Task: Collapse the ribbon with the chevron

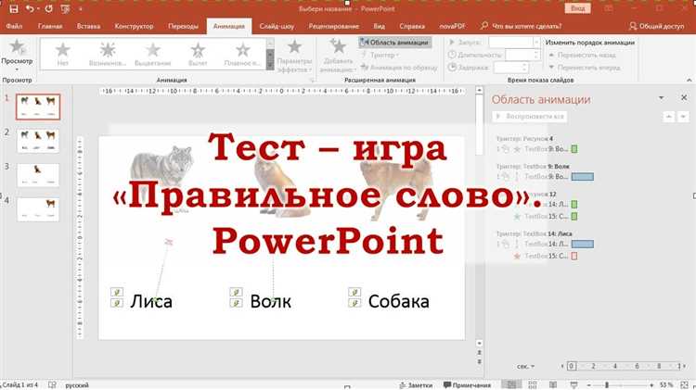Action: pos(689,81)
